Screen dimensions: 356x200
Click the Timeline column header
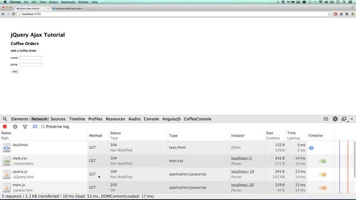coord(315,136)
